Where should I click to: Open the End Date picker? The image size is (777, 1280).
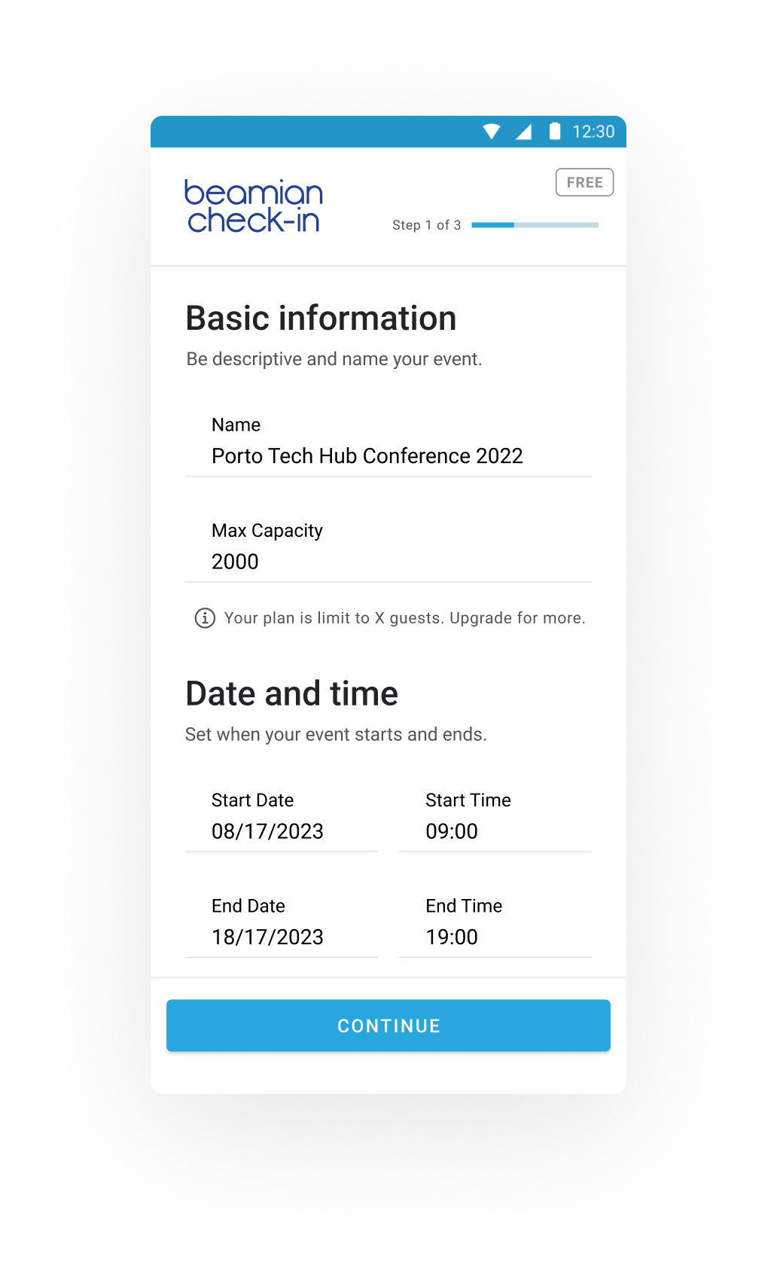point(281,937)
